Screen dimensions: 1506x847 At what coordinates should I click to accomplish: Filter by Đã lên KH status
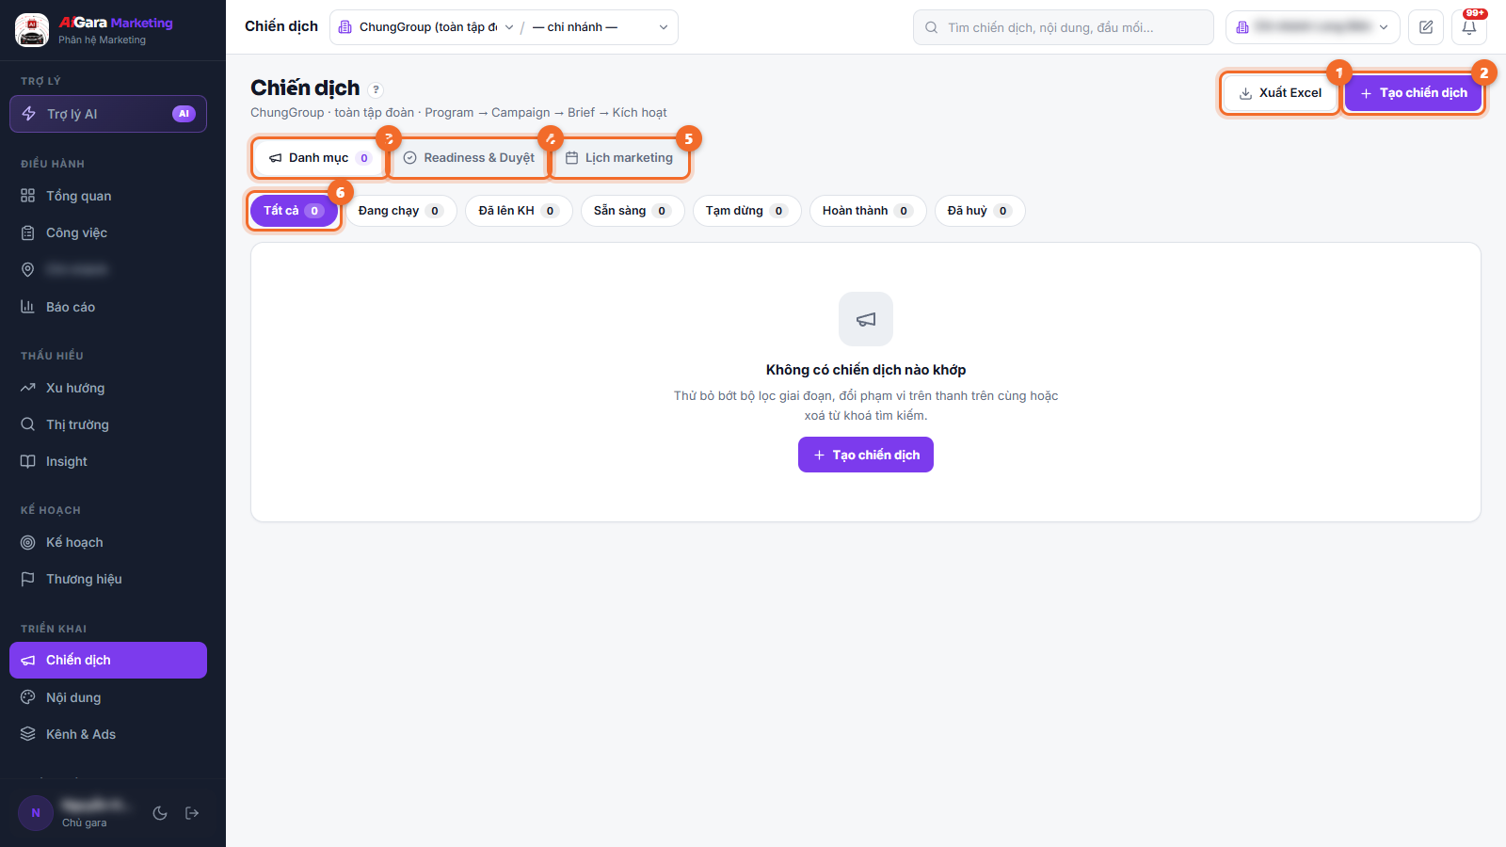click(x=519, y=211)
